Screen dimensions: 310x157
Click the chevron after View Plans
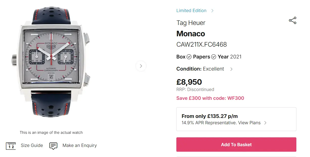(265, 123)
